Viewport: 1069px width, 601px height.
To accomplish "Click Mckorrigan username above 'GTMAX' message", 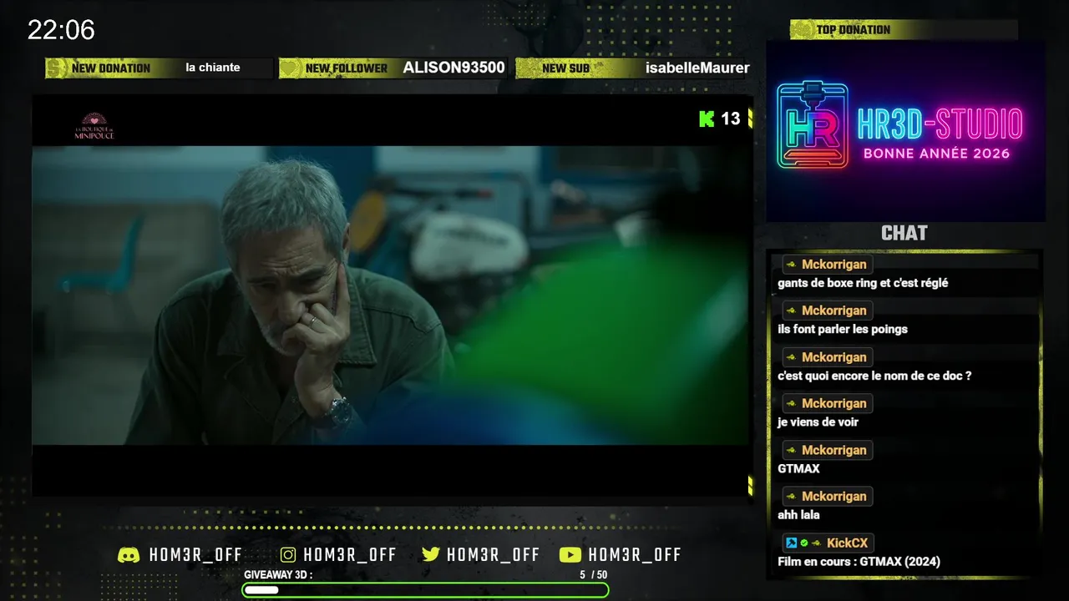I will (834, 450).
